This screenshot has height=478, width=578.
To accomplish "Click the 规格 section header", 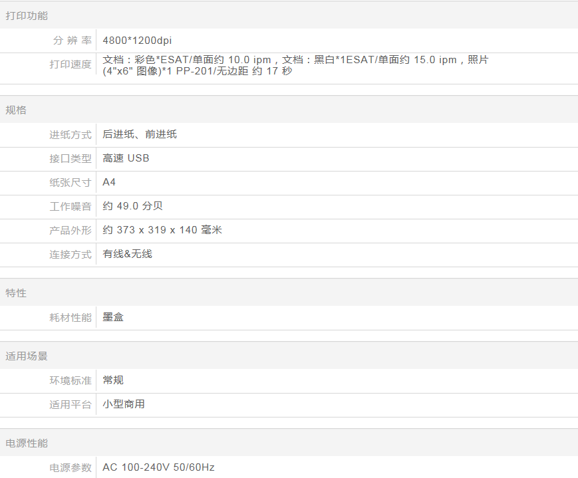I will click(x=16, y=110).
